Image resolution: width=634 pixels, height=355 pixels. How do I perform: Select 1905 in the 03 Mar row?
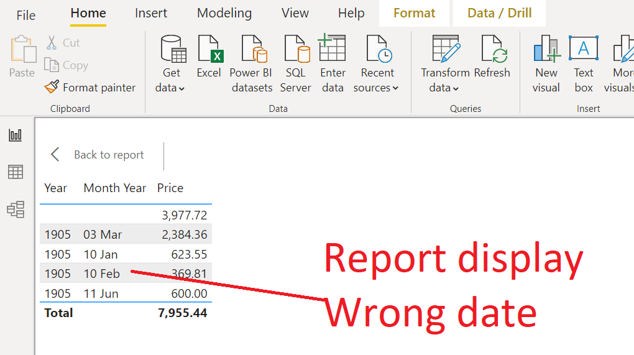(x=57, y=234)
